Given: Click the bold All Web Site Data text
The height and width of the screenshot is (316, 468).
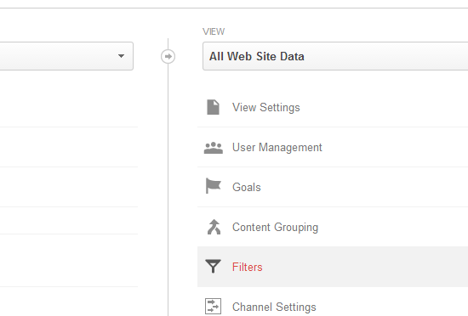Looking at the screenshot, I should (257, 56).
